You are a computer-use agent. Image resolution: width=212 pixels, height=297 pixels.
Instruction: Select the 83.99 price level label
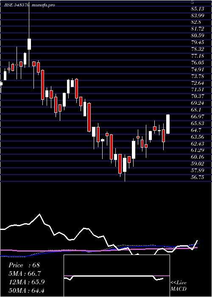(x=198, y=16)
